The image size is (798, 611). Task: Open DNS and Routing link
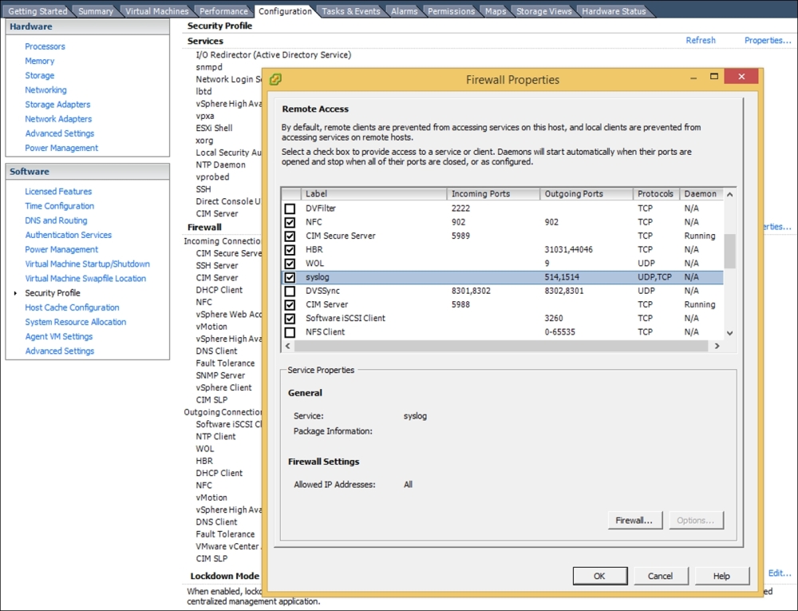[56, 220]
